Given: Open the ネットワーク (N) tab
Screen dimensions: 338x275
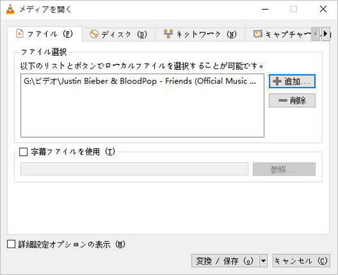Looking at the screenshot, I should tap(200, 34).
